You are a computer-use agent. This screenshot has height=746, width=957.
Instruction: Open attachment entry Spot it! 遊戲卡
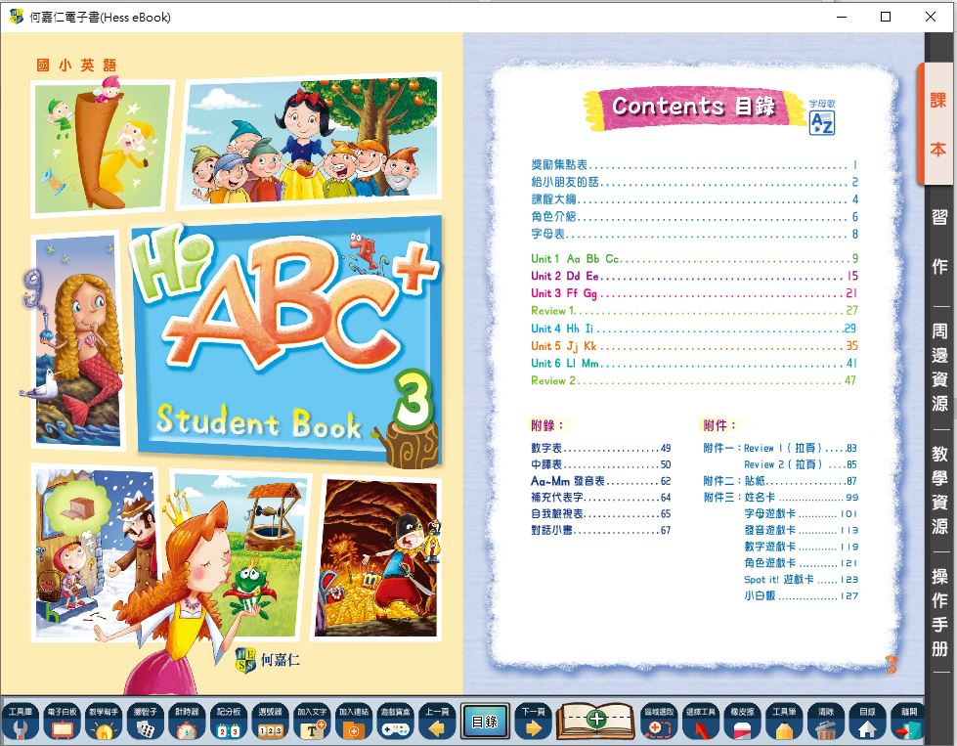[x=801, y=580]
